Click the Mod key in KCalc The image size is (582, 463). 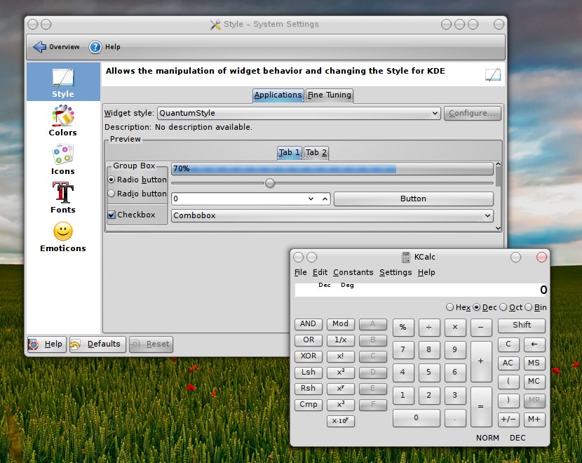(x=341, y=324)
